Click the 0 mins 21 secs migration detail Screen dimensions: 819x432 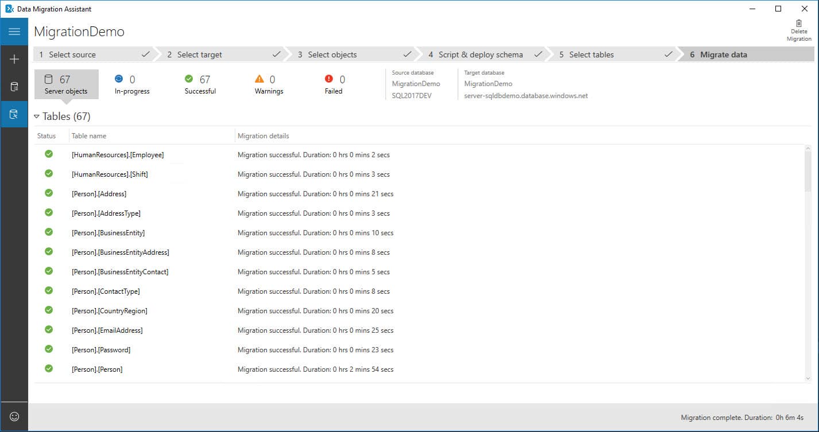tap(316, 194)
